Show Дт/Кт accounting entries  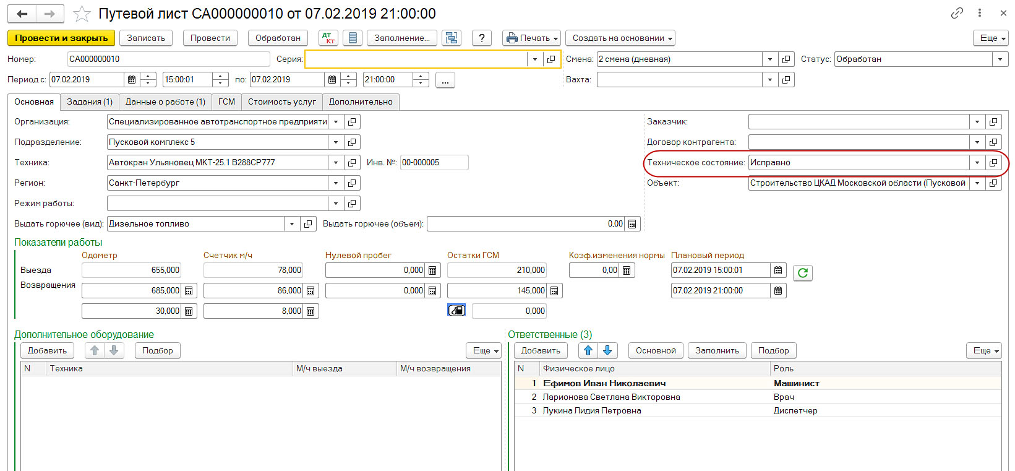(328, 38)
